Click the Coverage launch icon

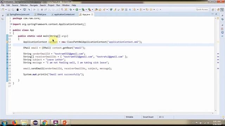(83, 9)
